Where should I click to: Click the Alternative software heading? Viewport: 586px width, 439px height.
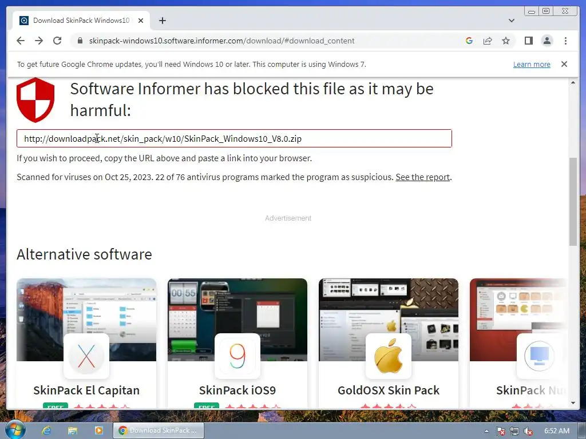[x=84, y=254]
